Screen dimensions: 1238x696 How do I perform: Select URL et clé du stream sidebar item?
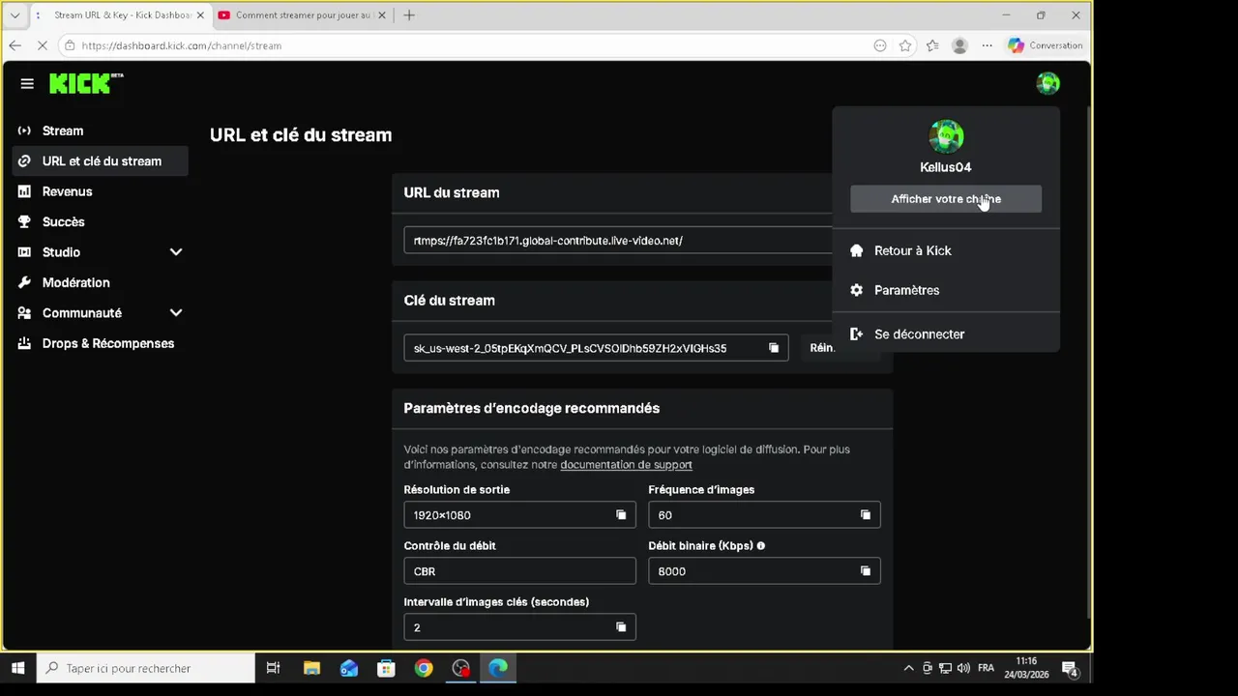tap(101, 161)
